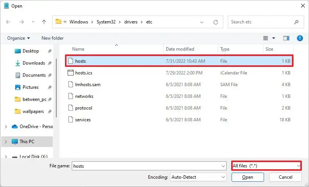309x187 pixels.
Task: Open the All files type dropdown
Action: (266, 166)
